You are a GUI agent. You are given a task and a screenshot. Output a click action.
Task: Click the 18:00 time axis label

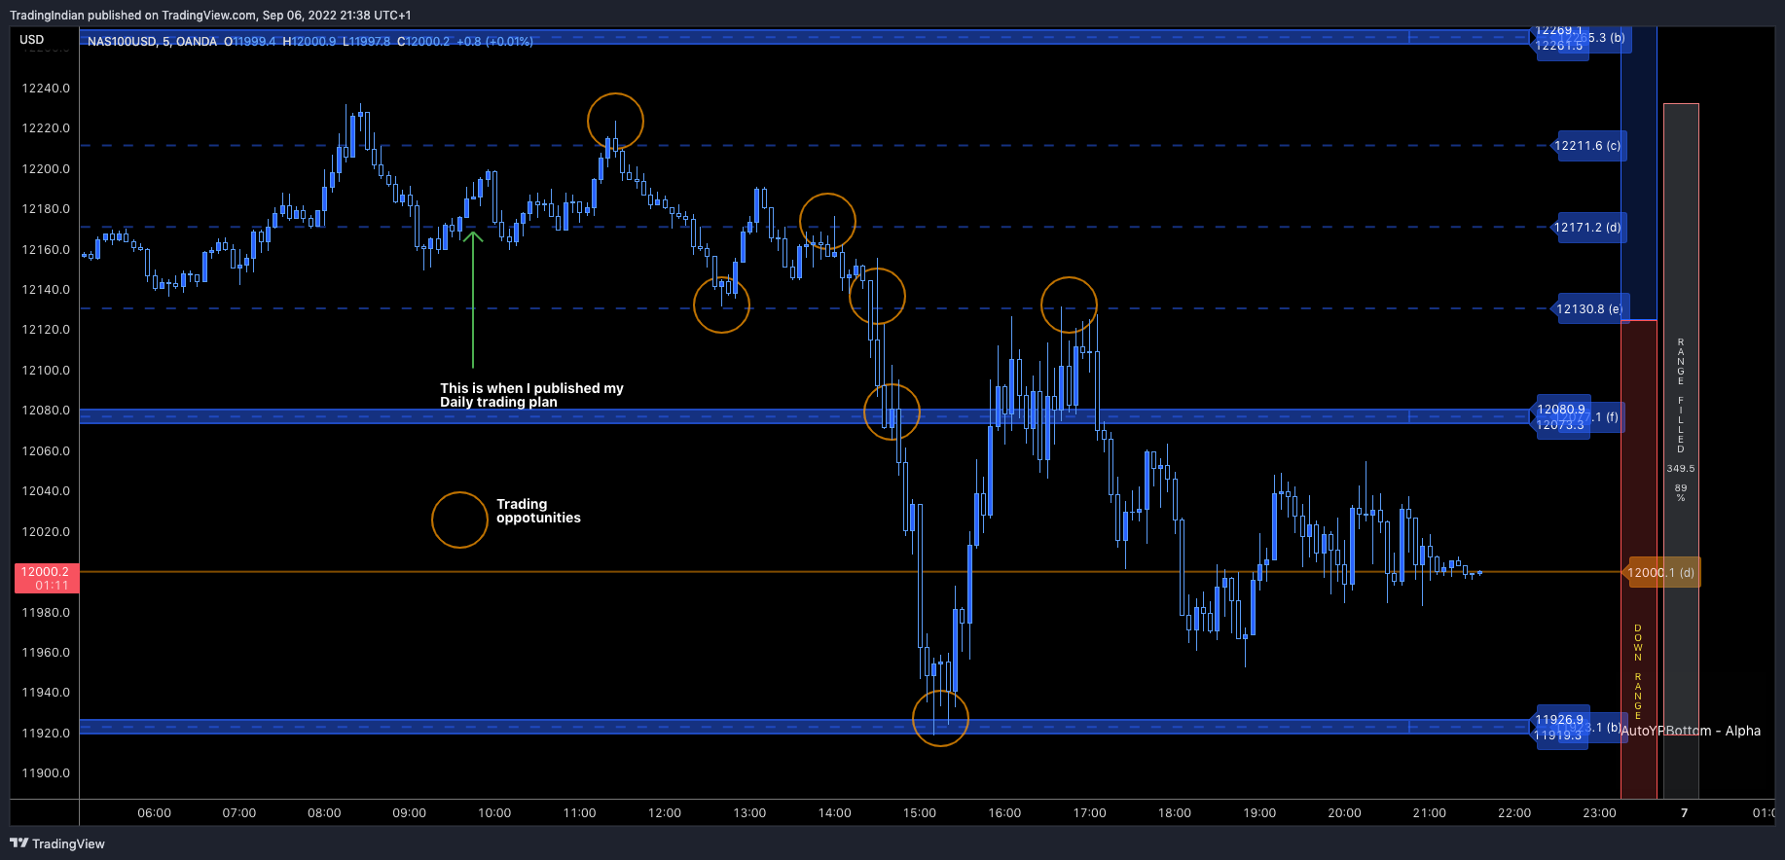click(1175, 813)
